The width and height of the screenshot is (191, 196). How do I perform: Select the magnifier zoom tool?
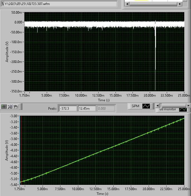(10, 106)
